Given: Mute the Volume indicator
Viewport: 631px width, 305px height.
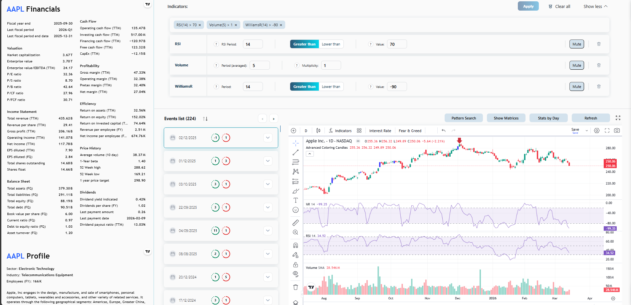Looking at the screenshot, I should tap(577, 65).
